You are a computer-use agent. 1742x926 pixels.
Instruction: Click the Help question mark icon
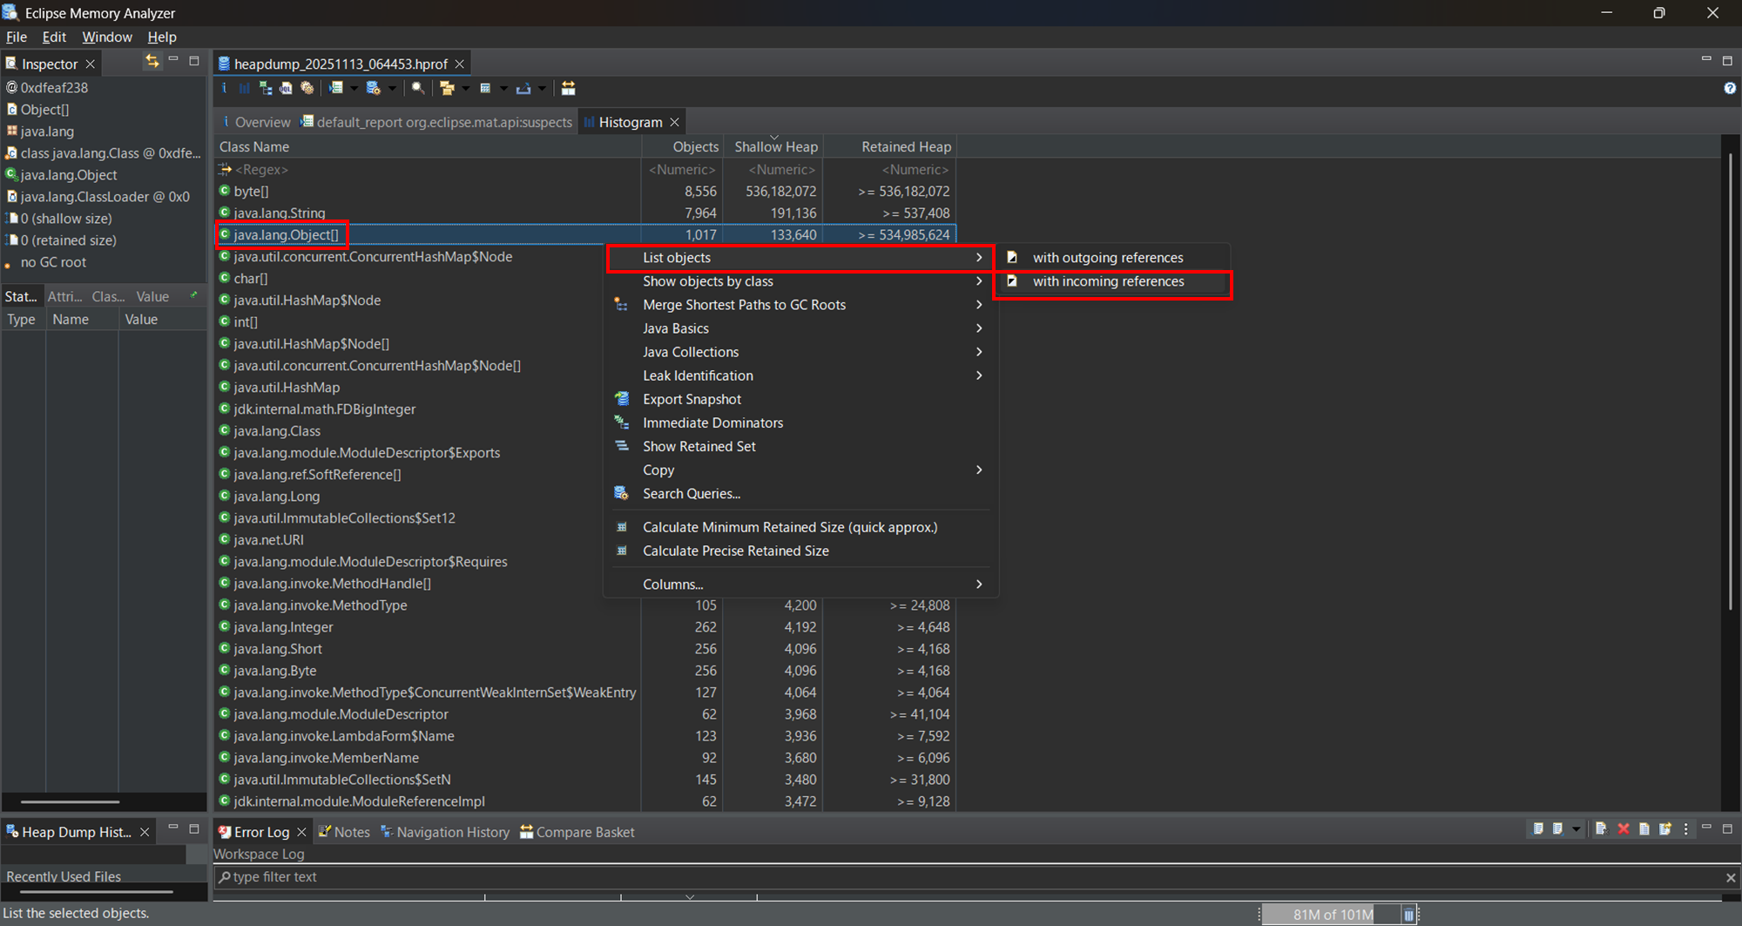1730,88
